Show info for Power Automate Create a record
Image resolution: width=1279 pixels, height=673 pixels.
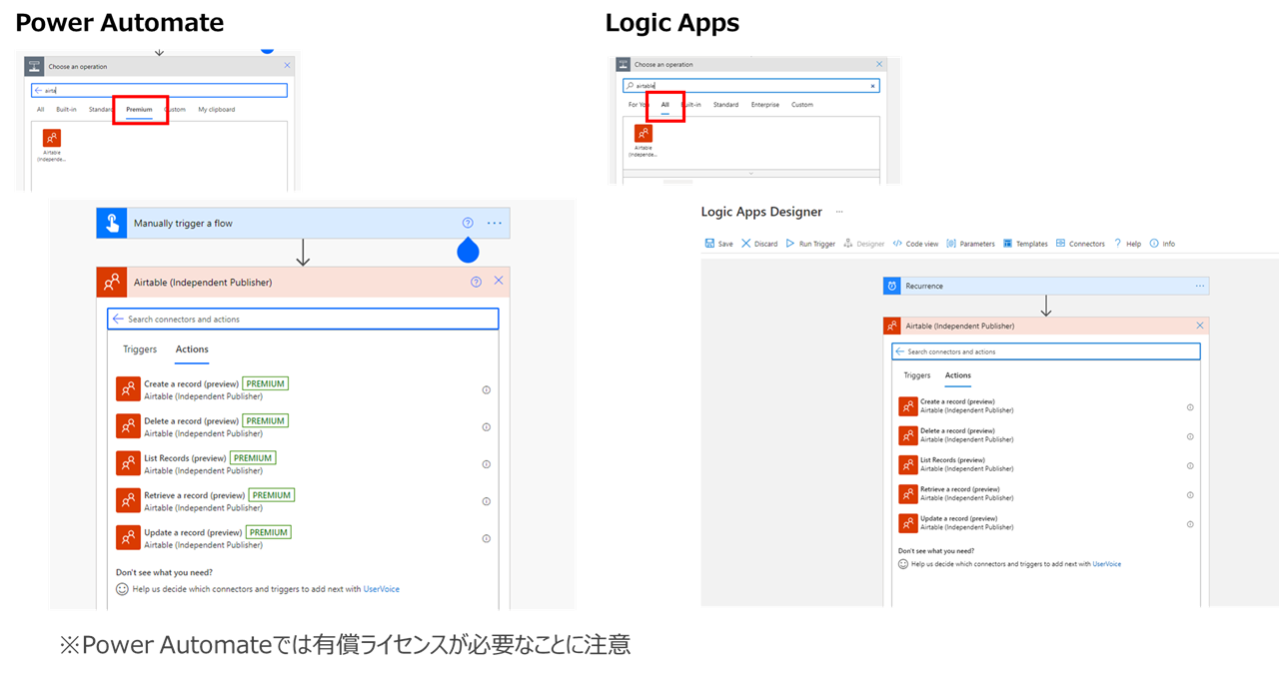click(x=487, y=390)
